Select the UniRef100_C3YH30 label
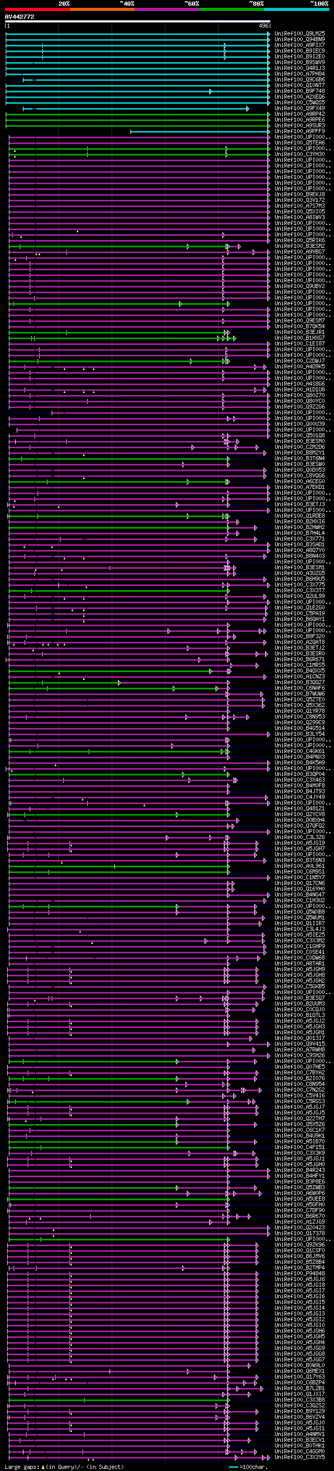Viewport: 334px width, 1471px height. tap(300, 154)
